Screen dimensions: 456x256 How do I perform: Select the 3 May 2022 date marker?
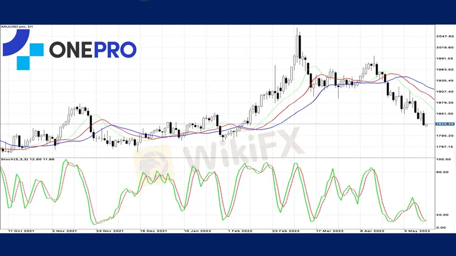pyautogui.click(x=417, y=231)
